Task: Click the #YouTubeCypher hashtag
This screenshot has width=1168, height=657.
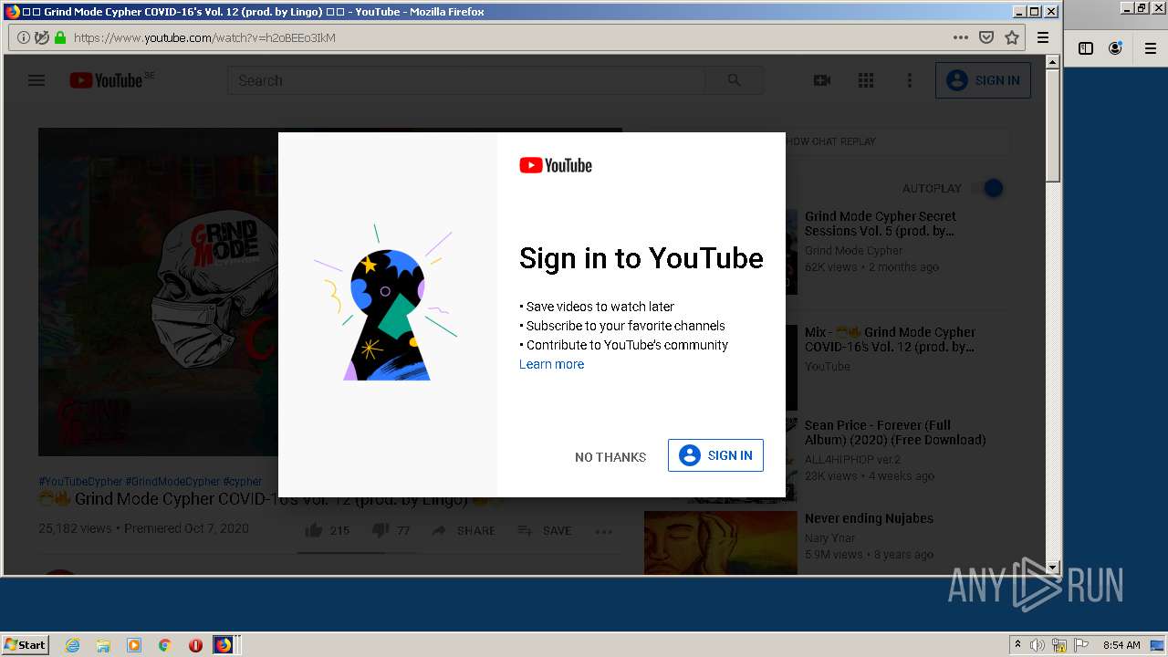Action: point(80,481)
